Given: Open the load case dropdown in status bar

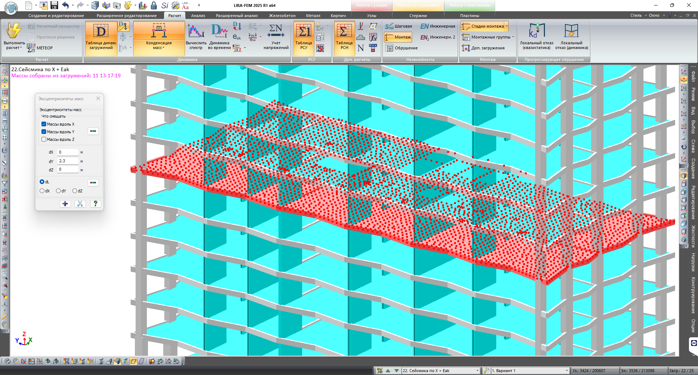Looking at the screenshot, I should click(477, 371).
